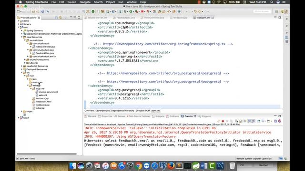This screenshot has width=305, height=171.
Task: Collapse the Java Resources node
Action: (x=22, y=37)
